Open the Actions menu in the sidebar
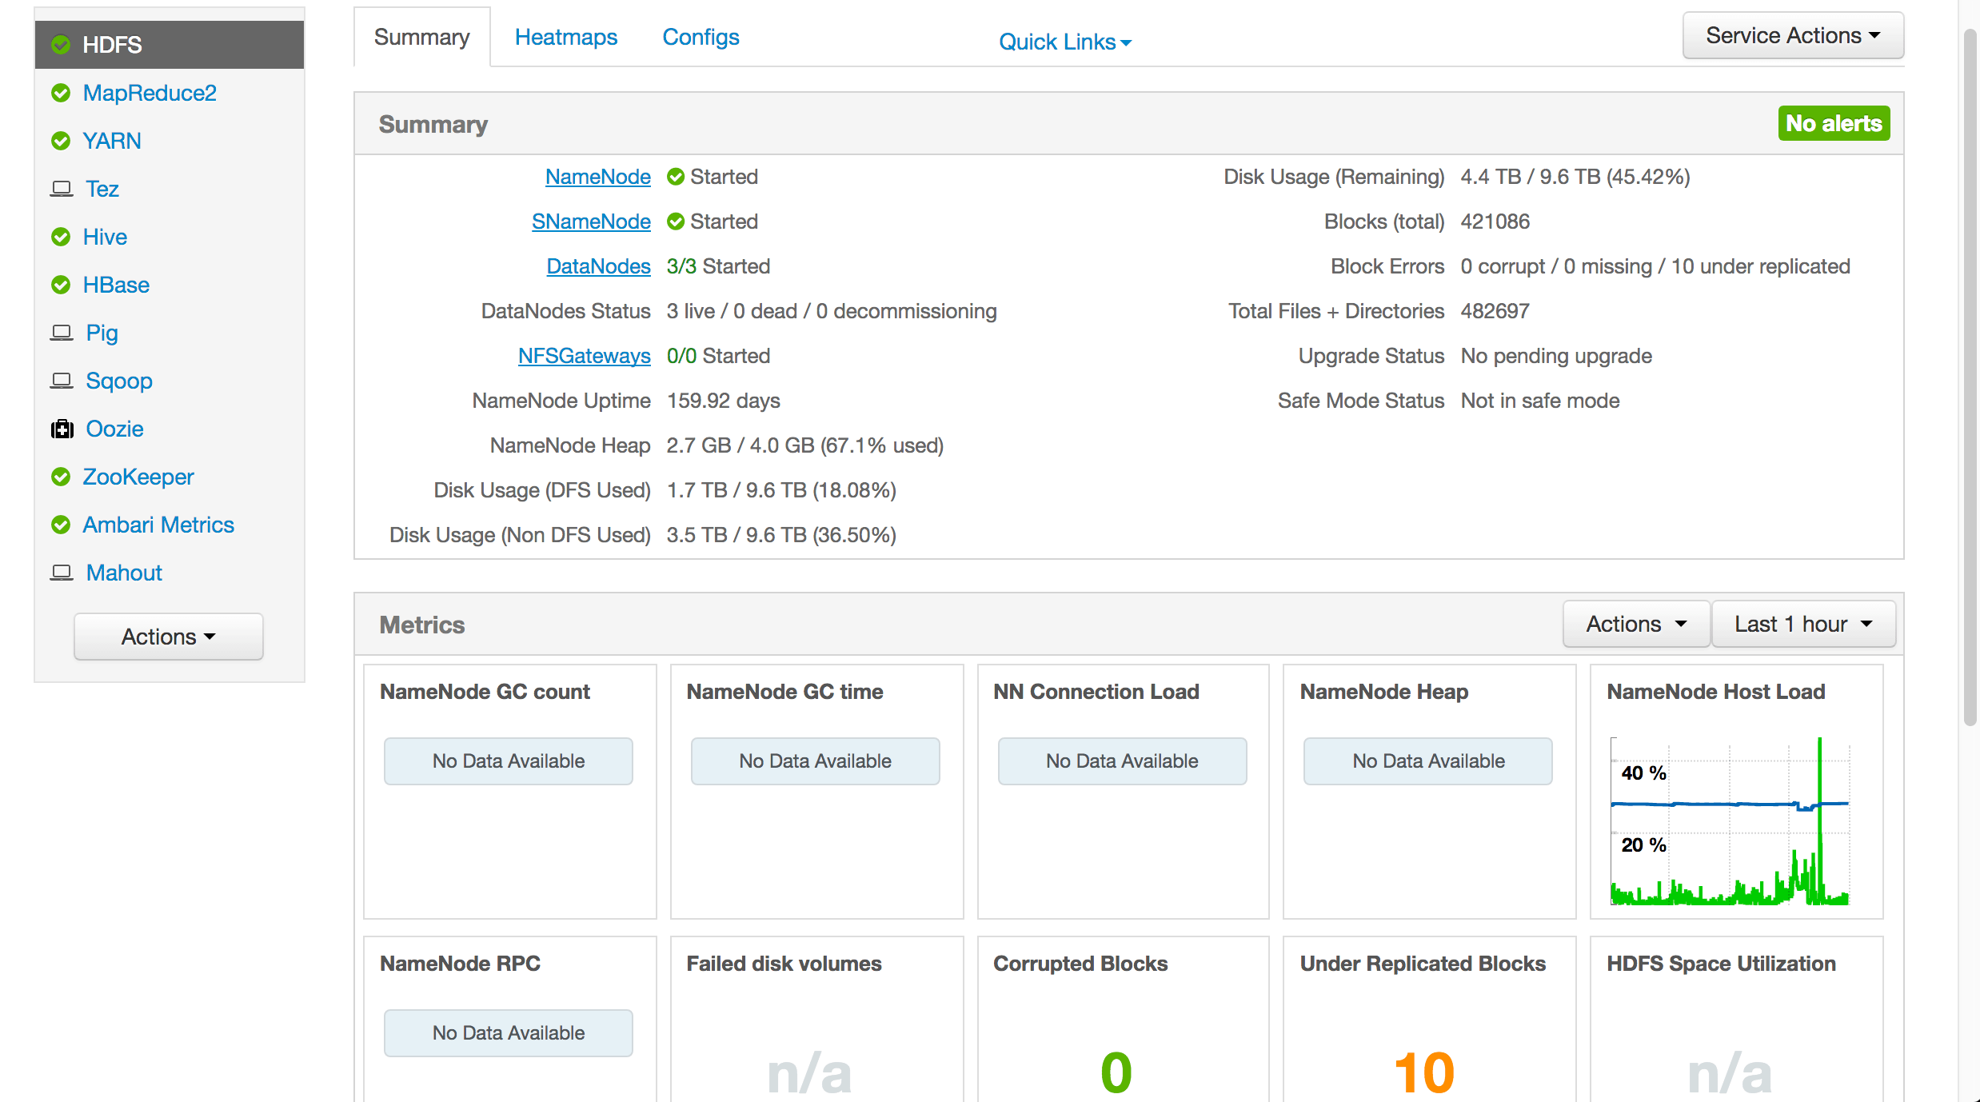The width and height of the screenshot is (1980, 1102). 168,636
